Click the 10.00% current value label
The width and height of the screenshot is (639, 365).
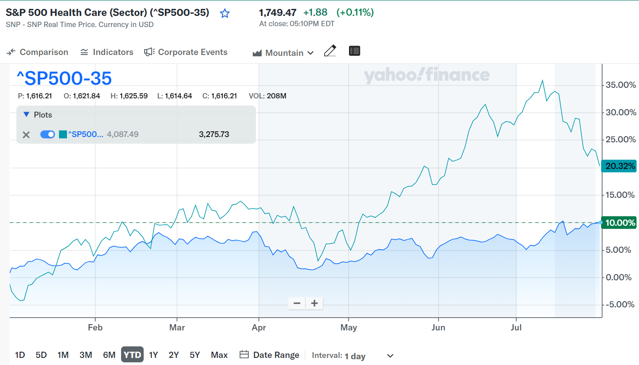coord(619,223)
